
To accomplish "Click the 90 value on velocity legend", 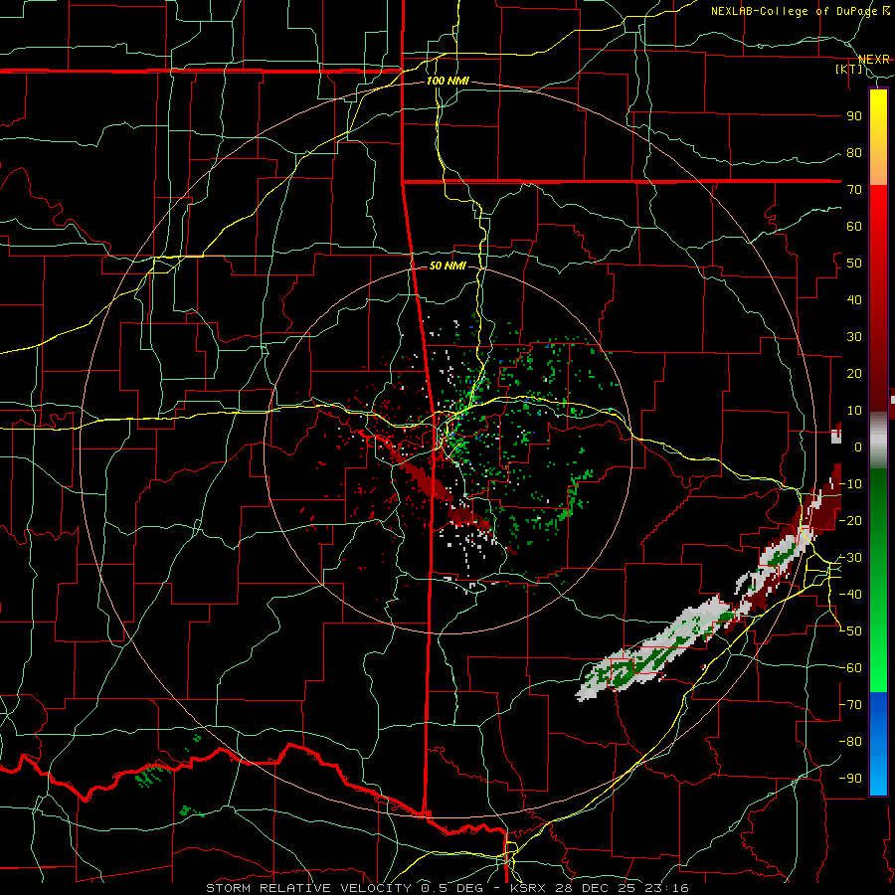I will click(854, 116).
